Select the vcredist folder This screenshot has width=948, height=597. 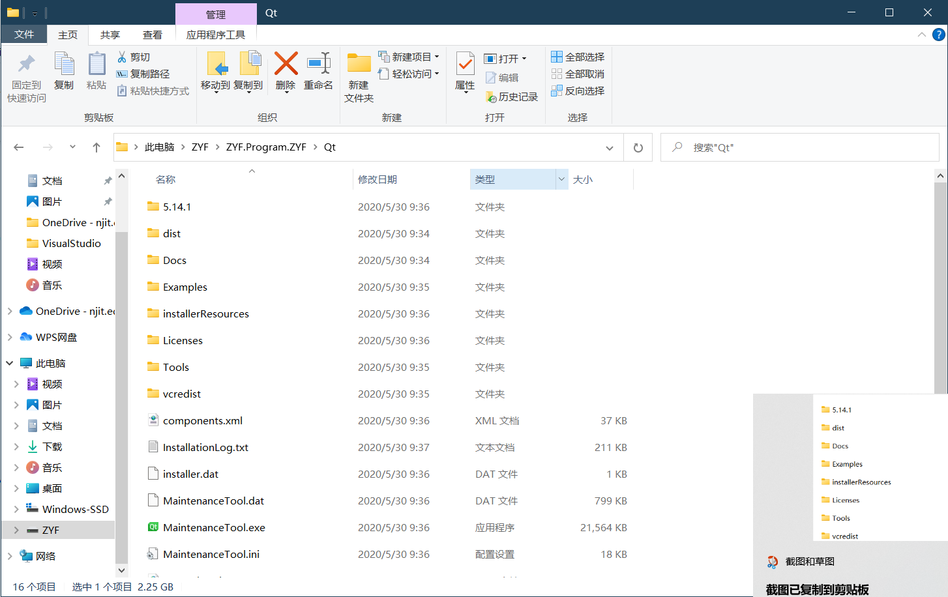point(174,394)
